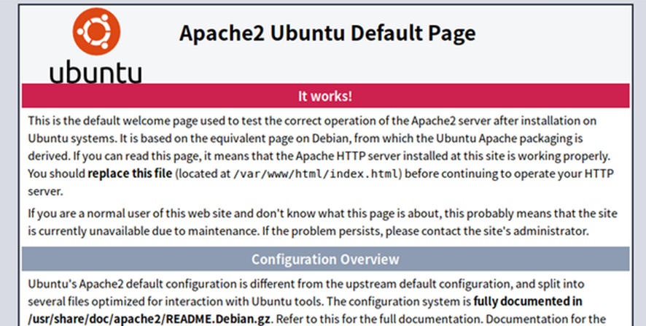Click the path '/var/www/html/index.html'
Image resolution: width=646 pixels, height=326 pixels.
click(x=316, y=174)
